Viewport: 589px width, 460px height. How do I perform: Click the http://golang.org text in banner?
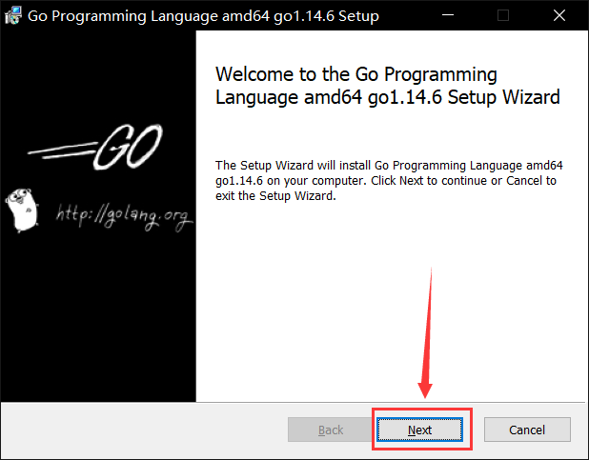click(124, 215)
